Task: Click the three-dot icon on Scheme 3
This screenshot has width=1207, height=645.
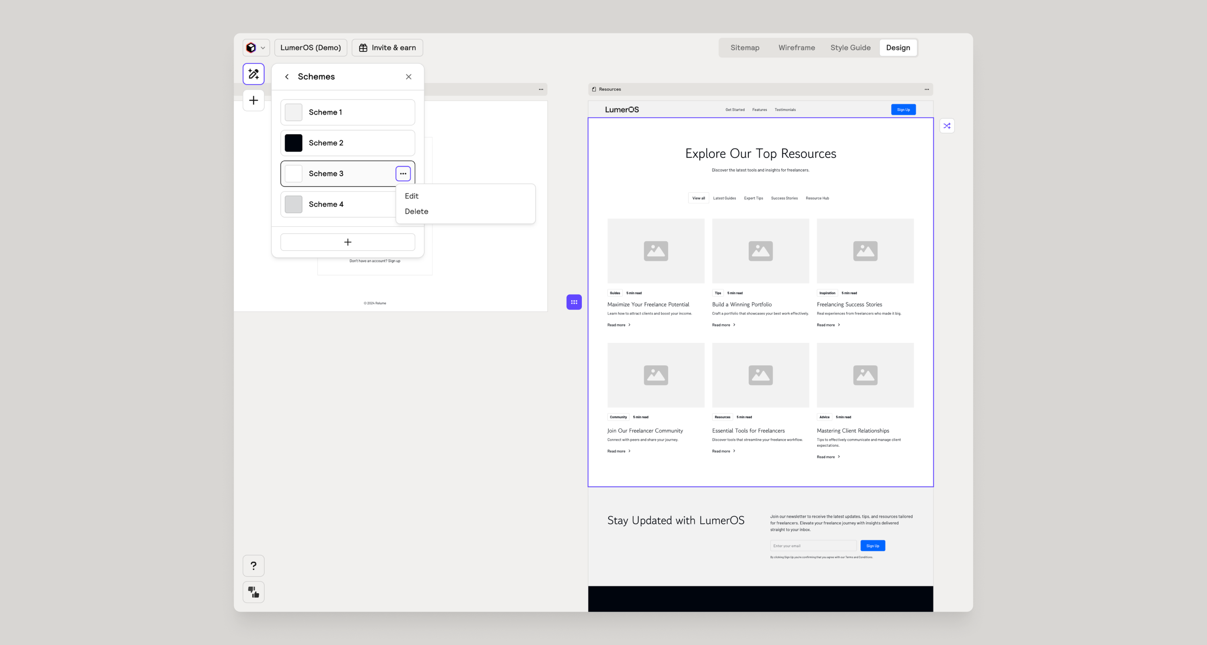Action: pyautogui.click(x=403, y=174)
